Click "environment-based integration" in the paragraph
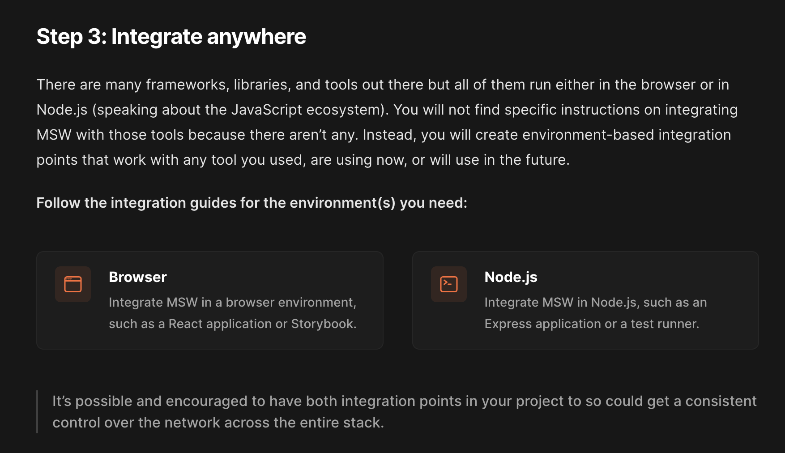Viewport: 785px width, 453px height. 626,135
